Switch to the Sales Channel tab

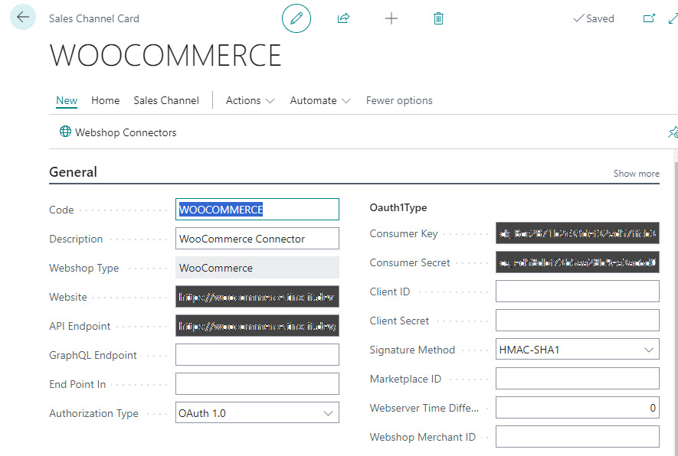[166, 101]
